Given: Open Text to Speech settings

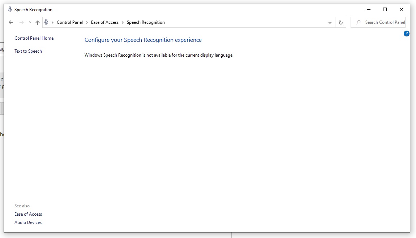Looking at the screenshot, I should pyautogui.click(x=28, y=51).
